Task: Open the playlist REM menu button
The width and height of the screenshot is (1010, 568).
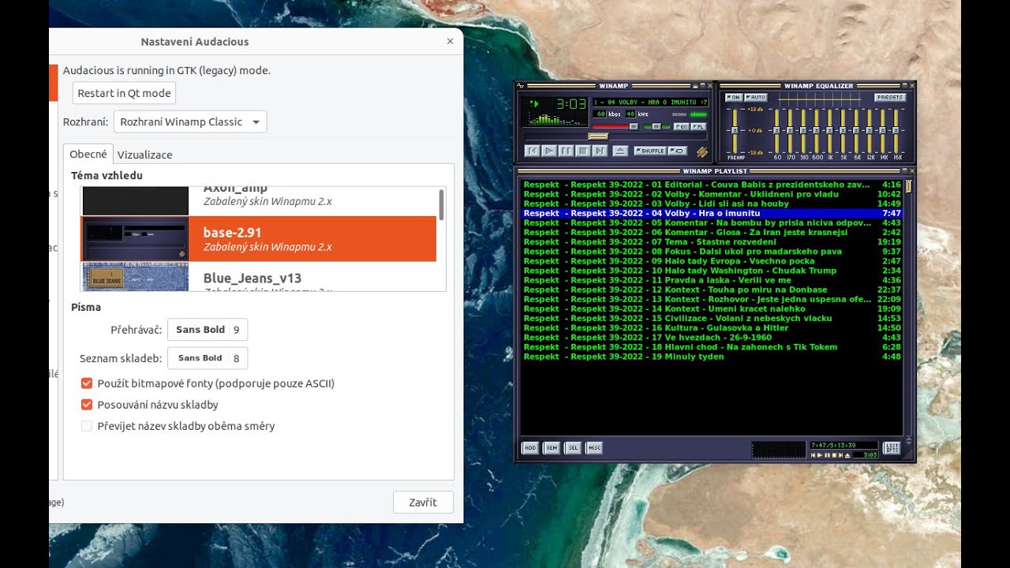Action: [x=552, y=447]
